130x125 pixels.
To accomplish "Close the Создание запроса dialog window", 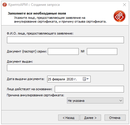I will click(124, 5).
